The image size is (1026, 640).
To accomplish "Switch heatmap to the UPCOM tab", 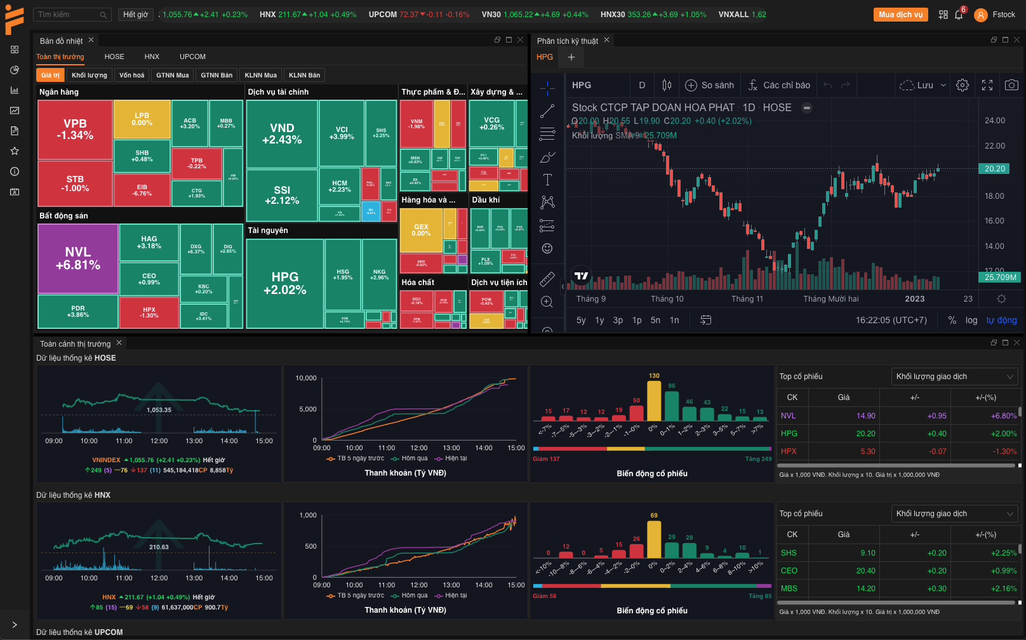I will click(x=192, y=57).
